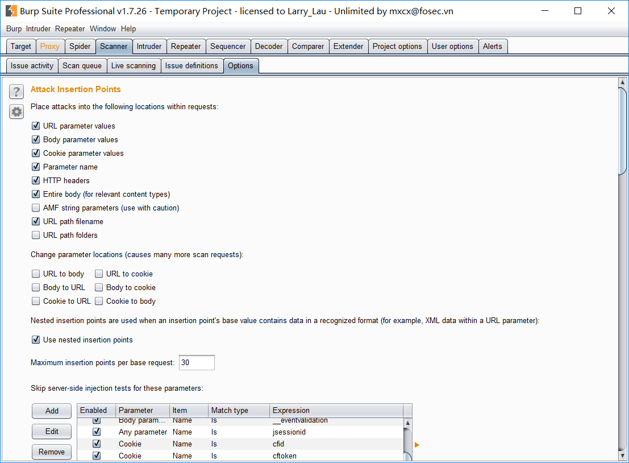Enable URL to body option
The image size is (629, 463).
tap(36, 274)
